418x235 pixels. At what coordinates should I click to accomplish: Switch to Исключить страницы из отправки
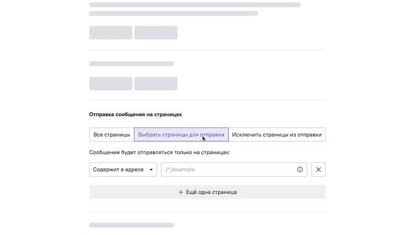pyautogui.click(x=277, y=134)
